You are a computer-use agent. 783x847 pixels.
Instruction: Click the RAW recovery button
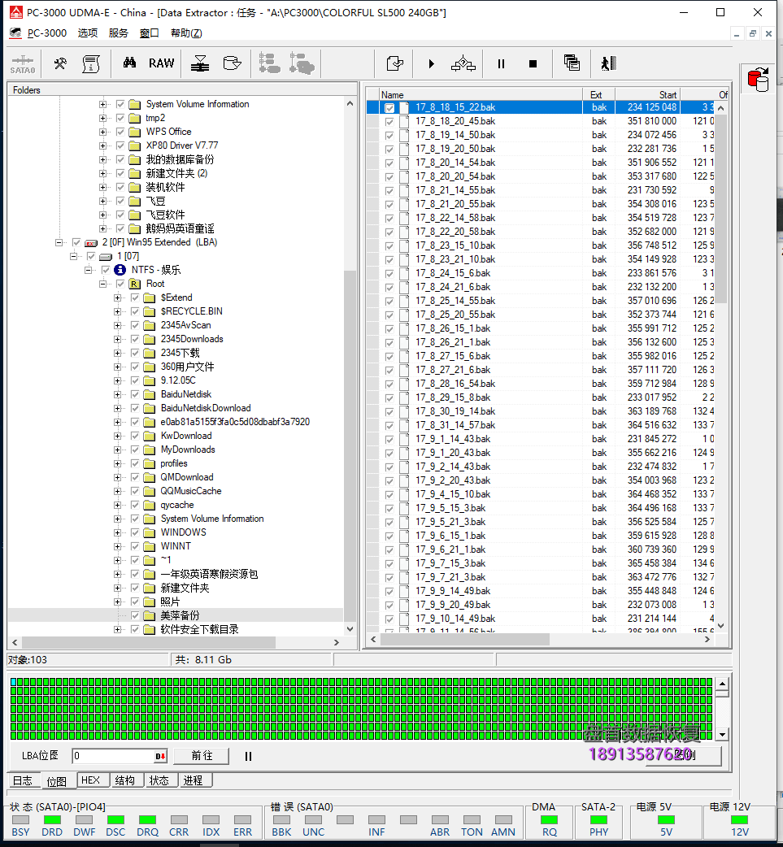(161, 63)
